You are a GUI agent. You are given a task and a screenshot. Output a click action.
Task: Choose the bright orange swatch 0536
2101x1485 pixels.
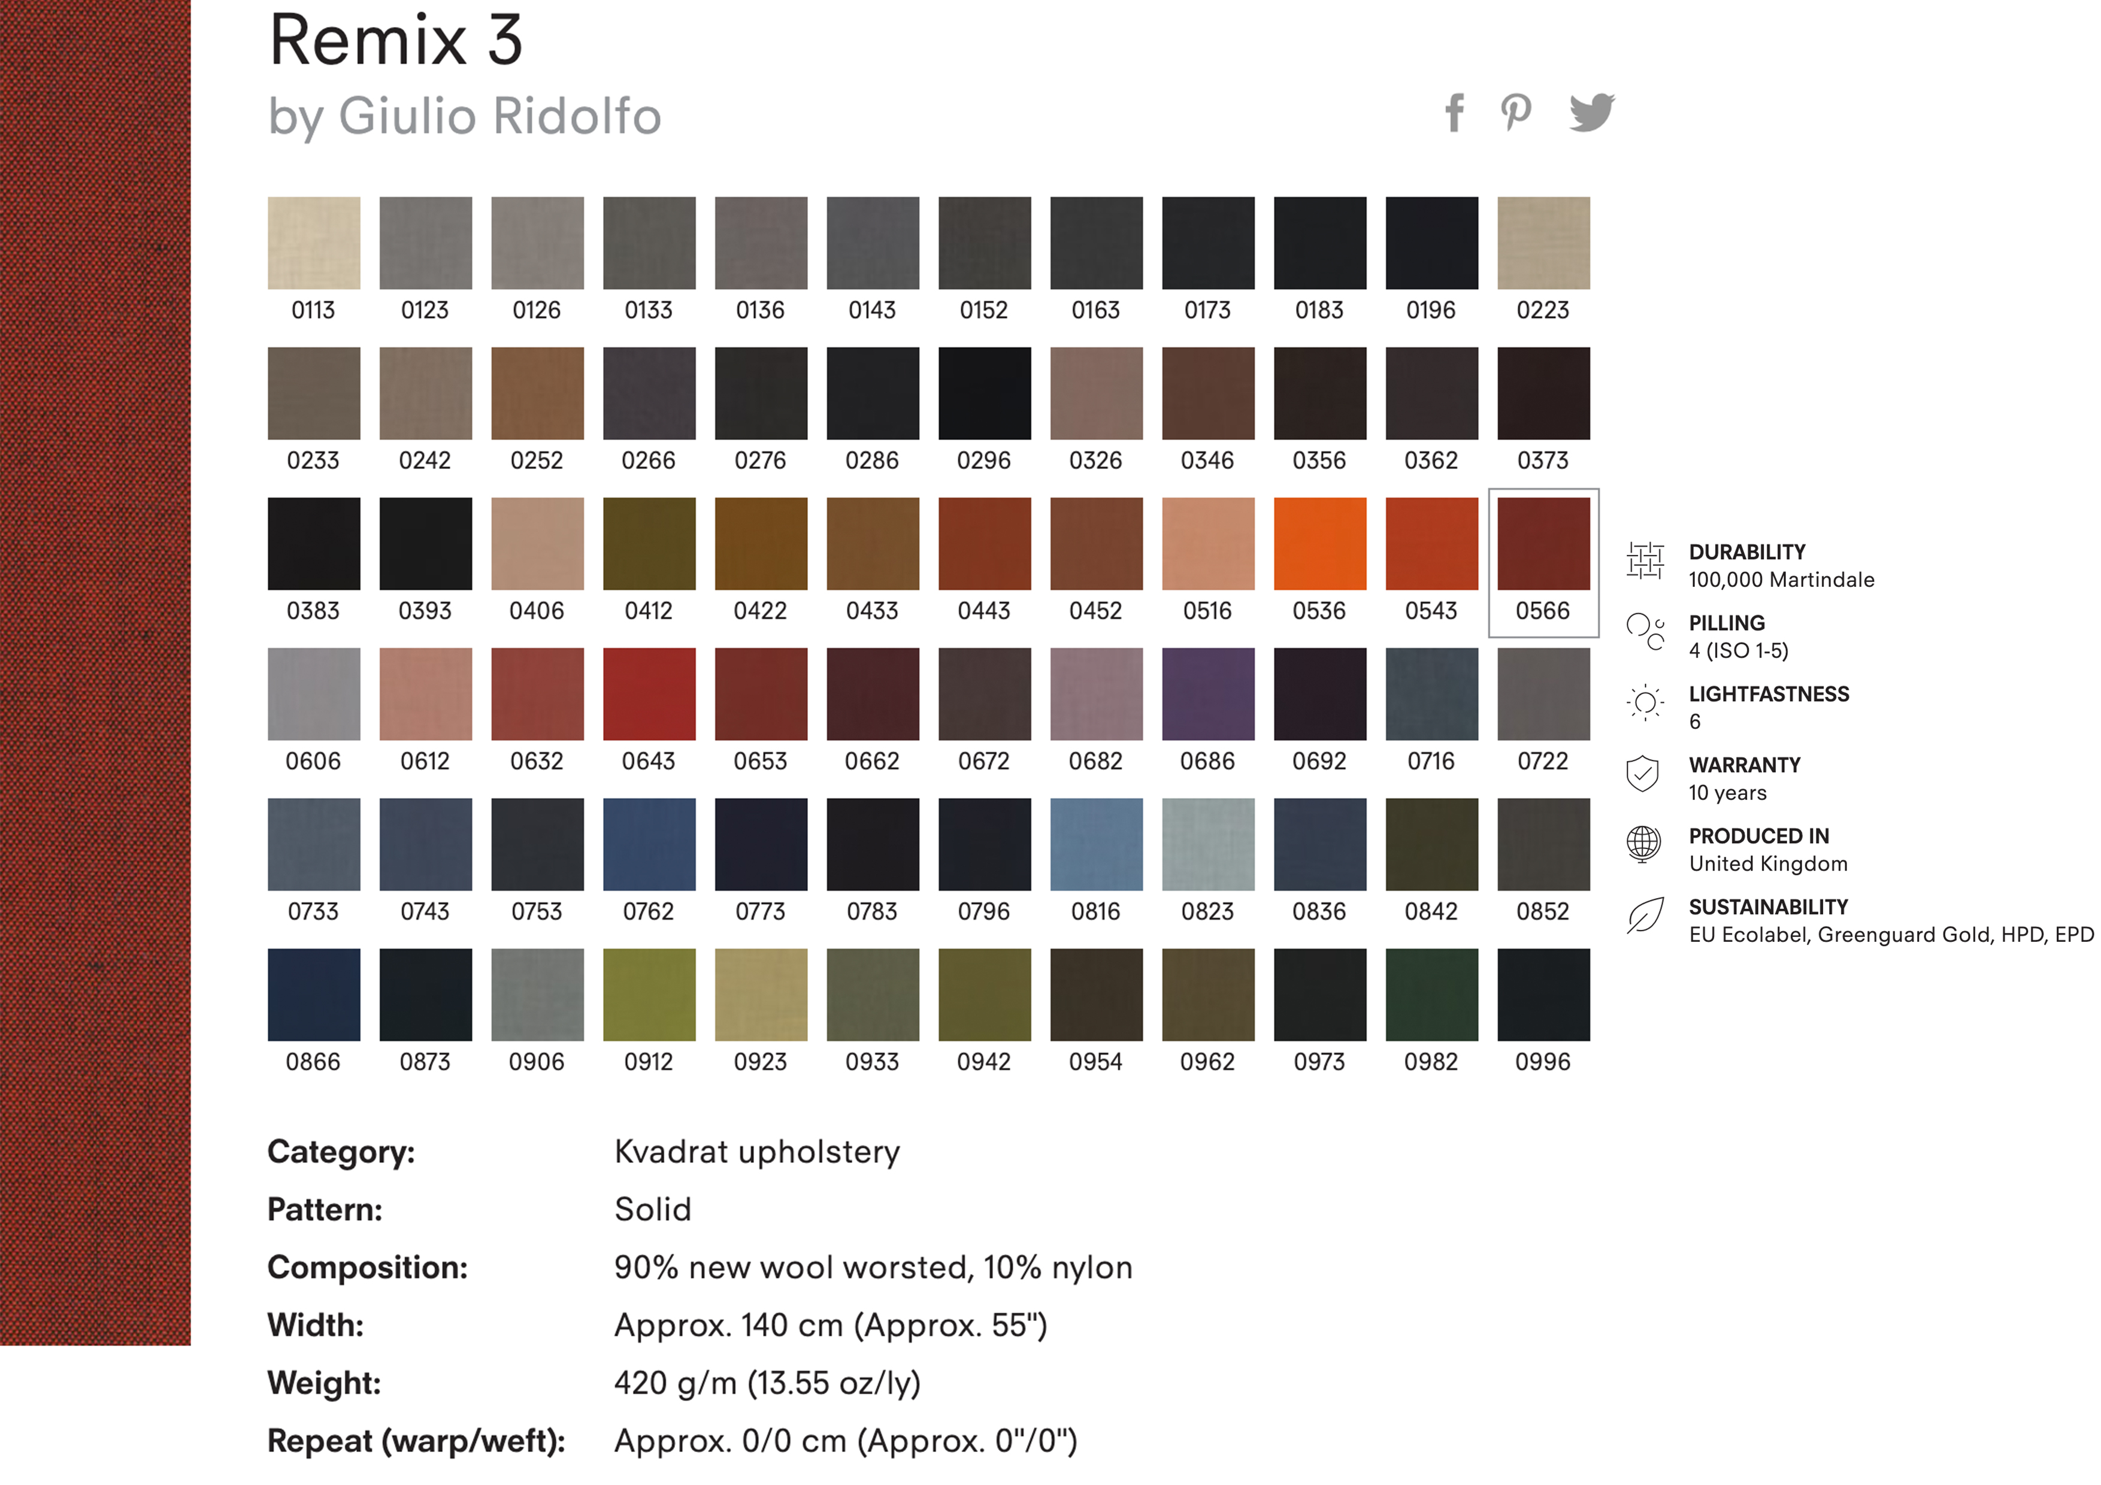1319,544
